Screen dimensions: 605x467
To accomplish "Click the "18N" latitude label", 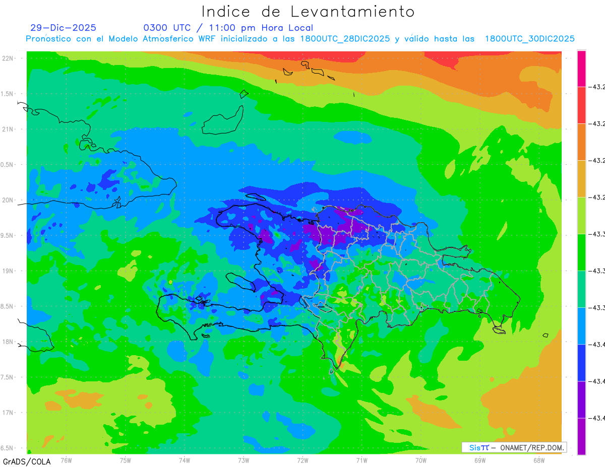I will pos(8,342).
